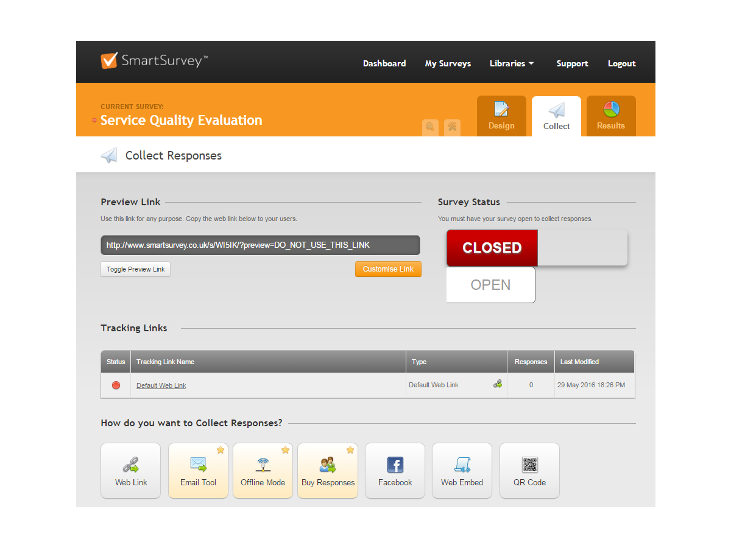This screenshot has height=548, width=731.
Task: Open the Buy Responses option
Action: pos(328,471)
